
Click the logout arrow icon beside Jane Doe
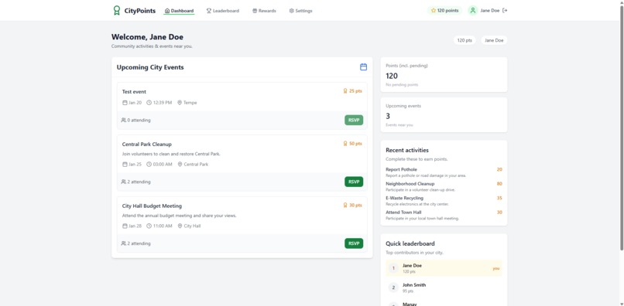point(505,11)
